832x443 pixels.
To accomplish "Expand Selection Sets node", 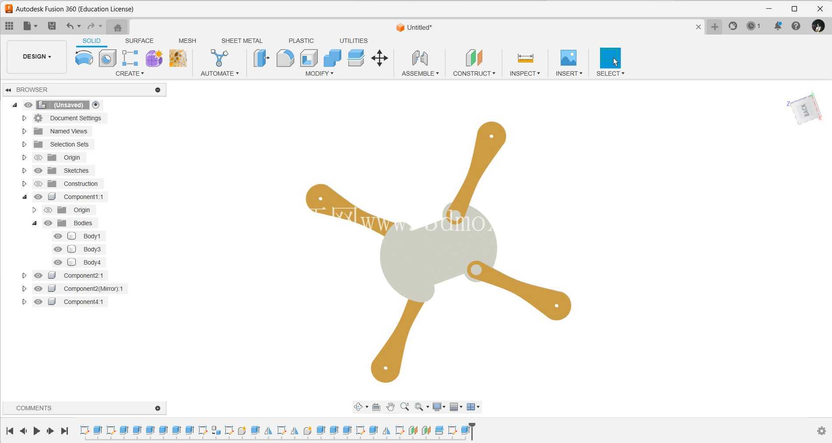I will [x=24, y=144].
